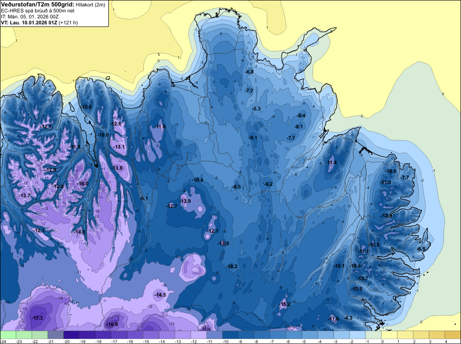Click the 'VT: Lau. 10.01.2026 01Z' valid time
Viewport: 461px width, 344px height.
point(29,23)
